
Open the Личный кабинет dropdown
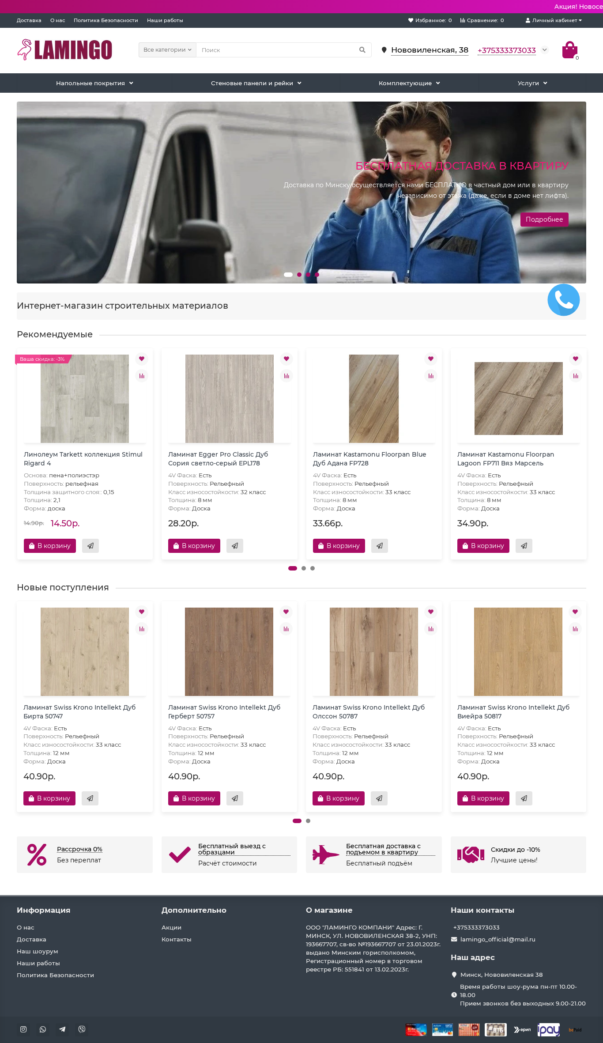pyautogui.click(x=554, y=20)
